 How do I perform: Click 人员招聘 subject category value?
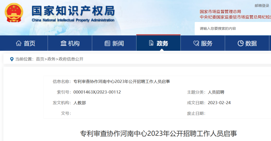coord(216,92)
